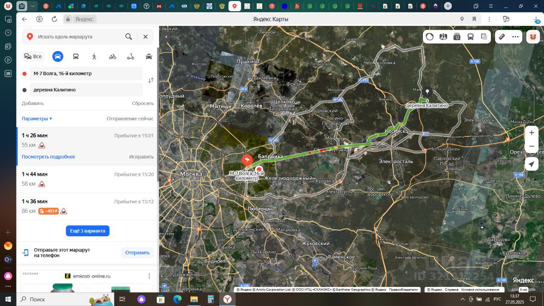Toggle moving transport layer on map

tap(470, 37)
